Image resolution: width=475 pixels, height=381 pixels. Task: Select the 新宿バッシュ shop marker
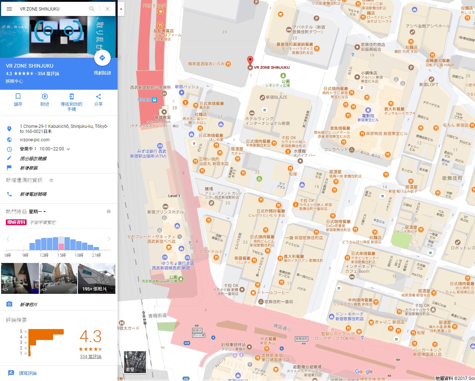coord(182,92)
